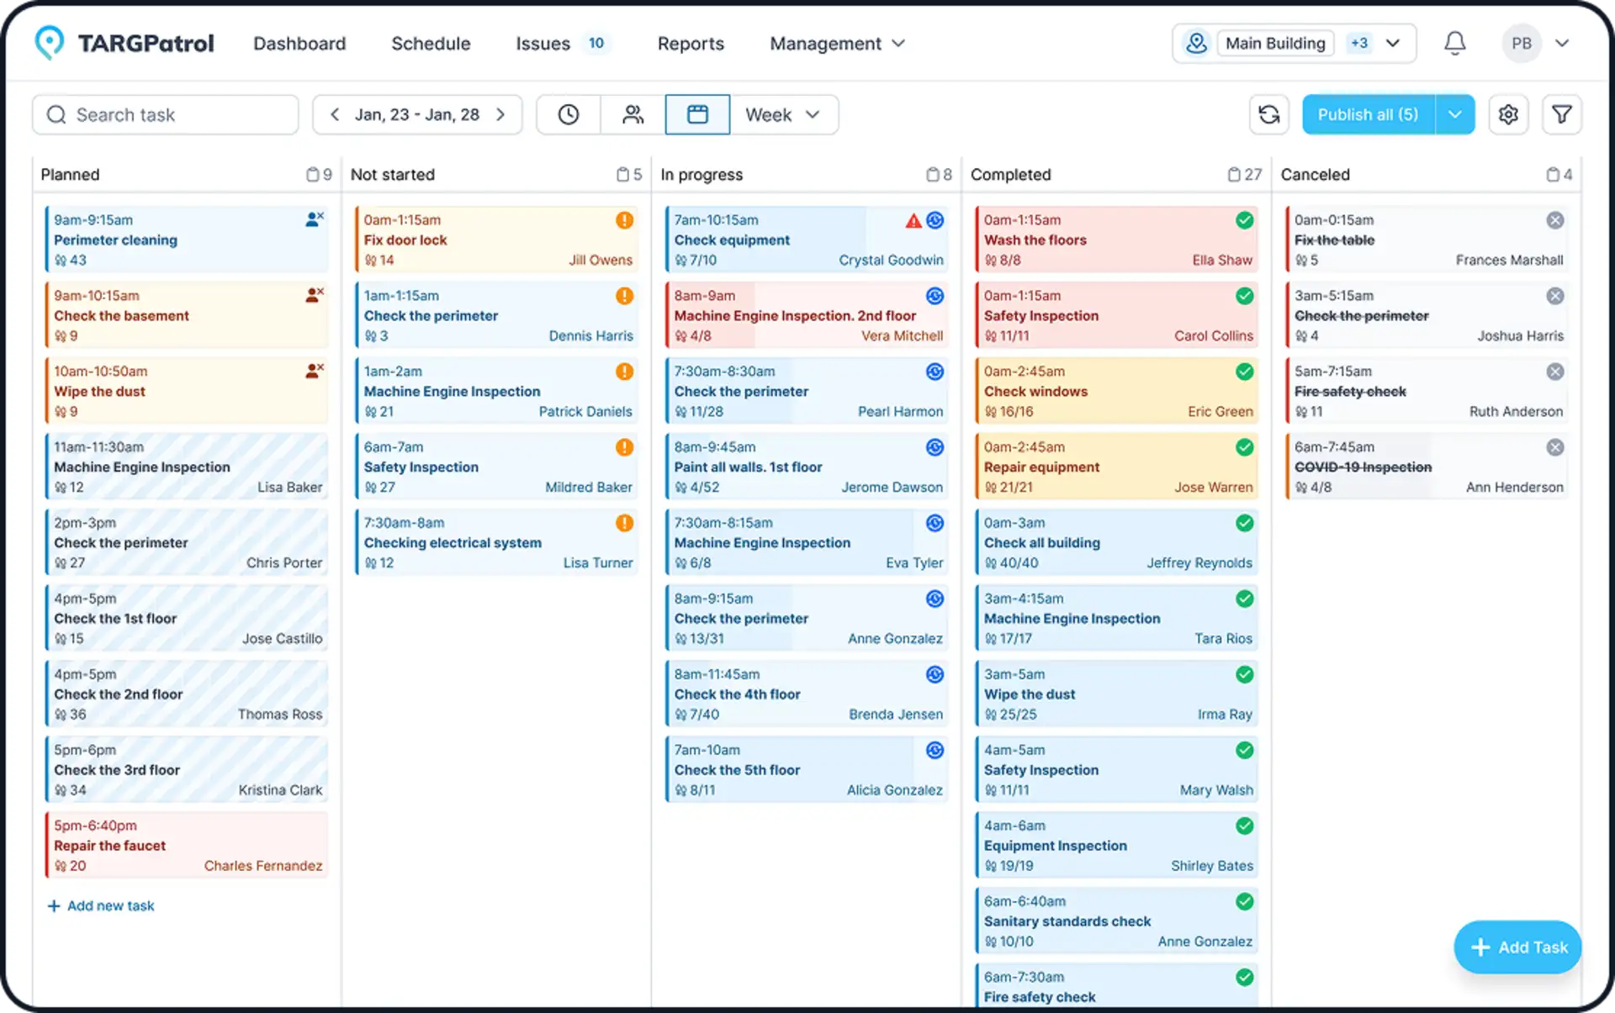Click the location pin icon near Main Building
1615x1013 pixels.
pyautogui.click(x=1196, y=43)
